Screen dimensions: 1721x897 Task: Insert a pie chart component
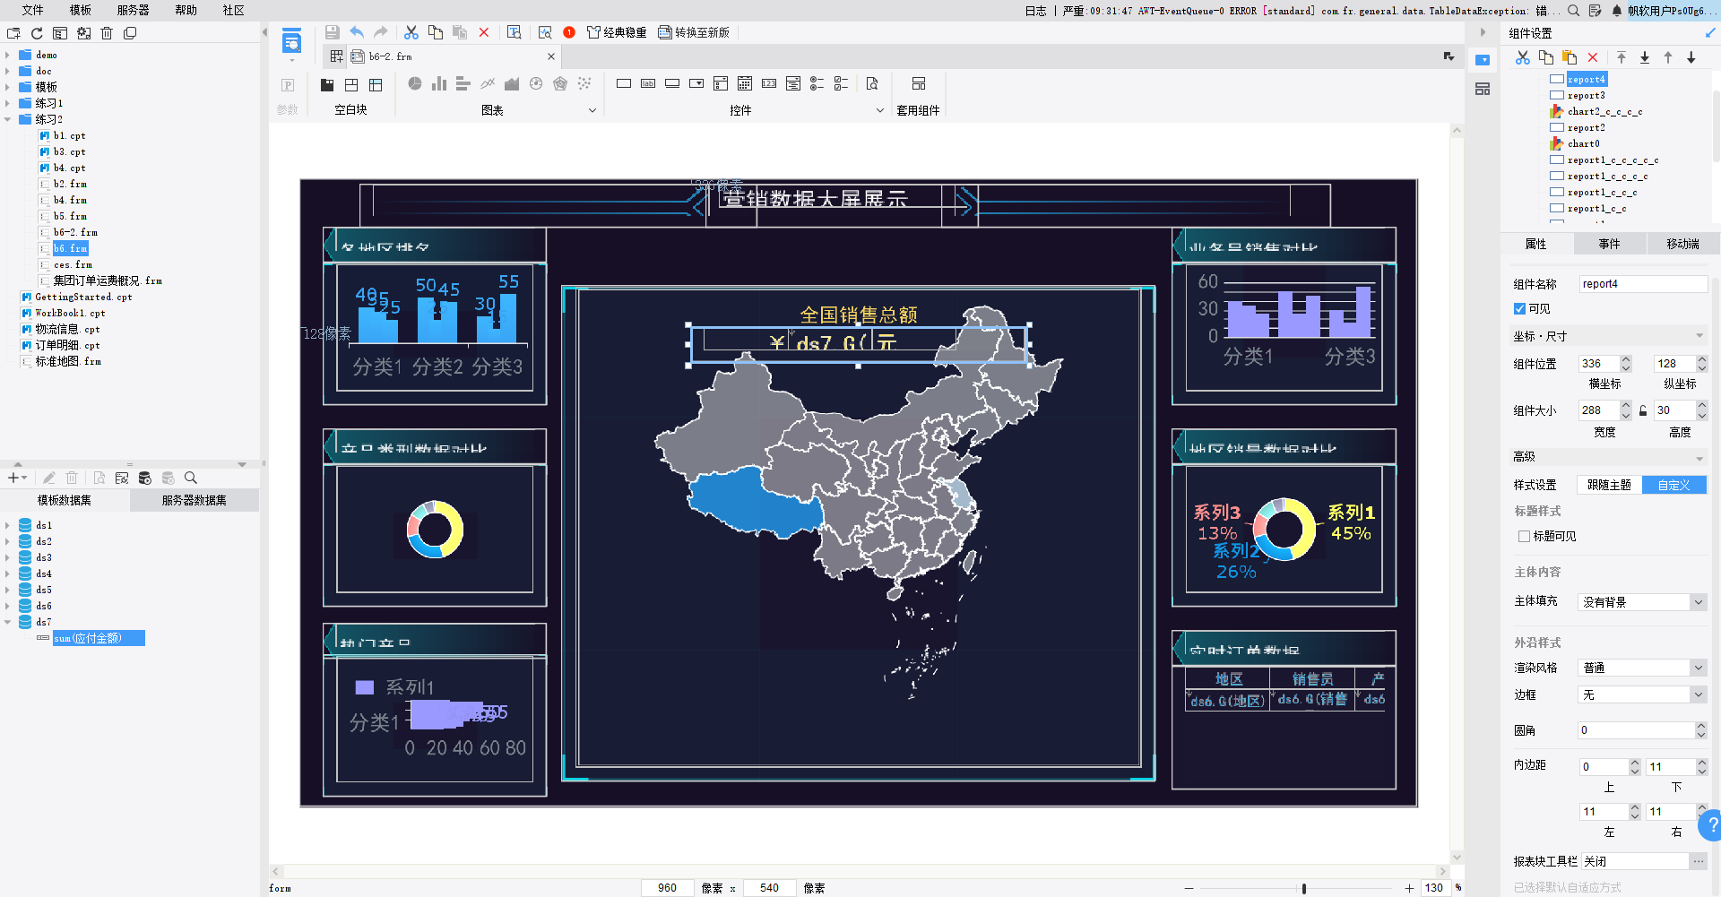(x=415, y=83)
